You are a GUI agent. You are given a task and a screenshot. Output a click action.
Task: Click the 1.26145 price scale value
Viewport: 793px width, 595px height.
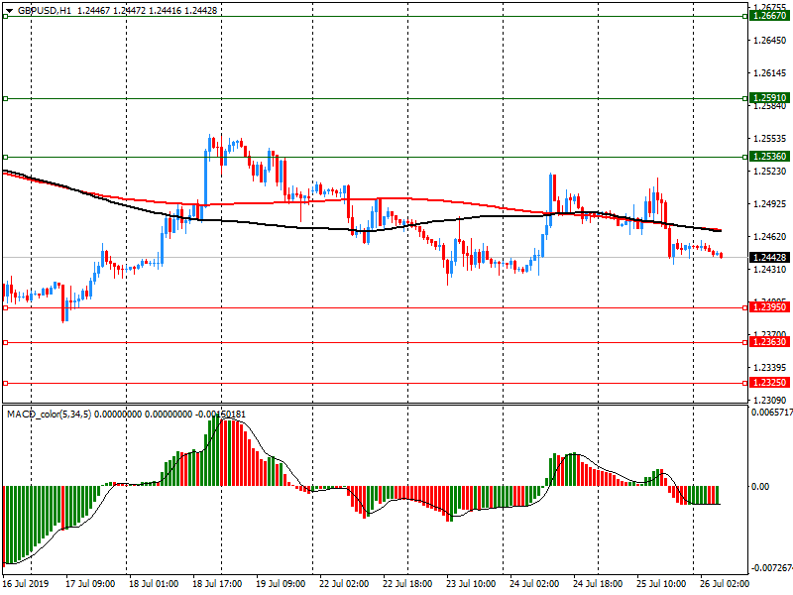[x=770, y=72]
